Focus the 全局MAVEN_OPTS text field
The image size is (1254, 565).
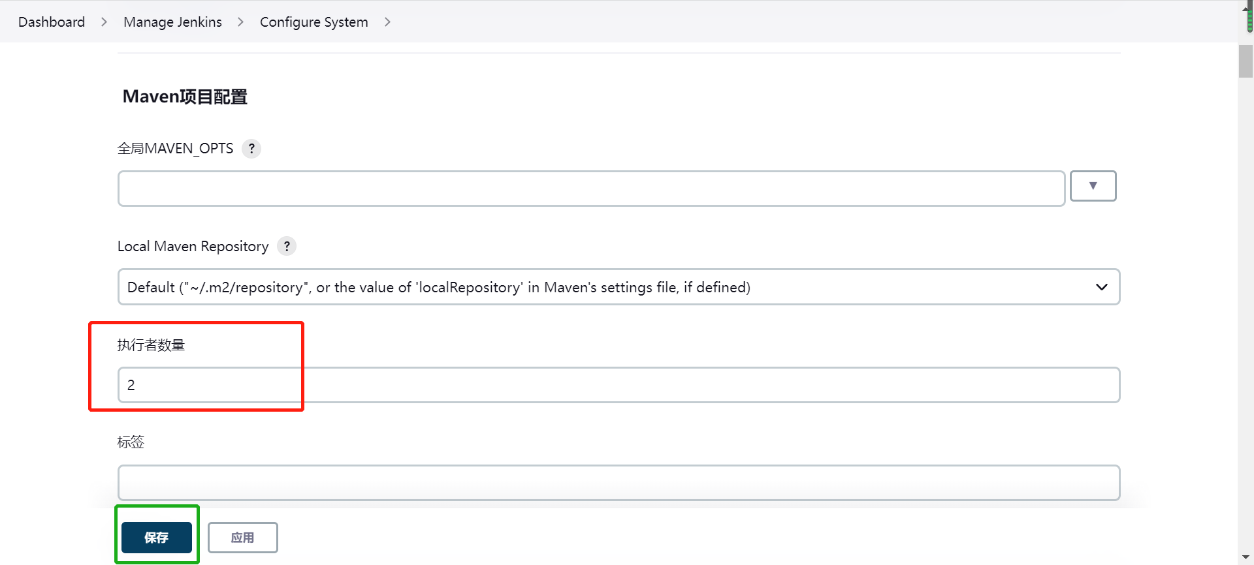(590, 189)
